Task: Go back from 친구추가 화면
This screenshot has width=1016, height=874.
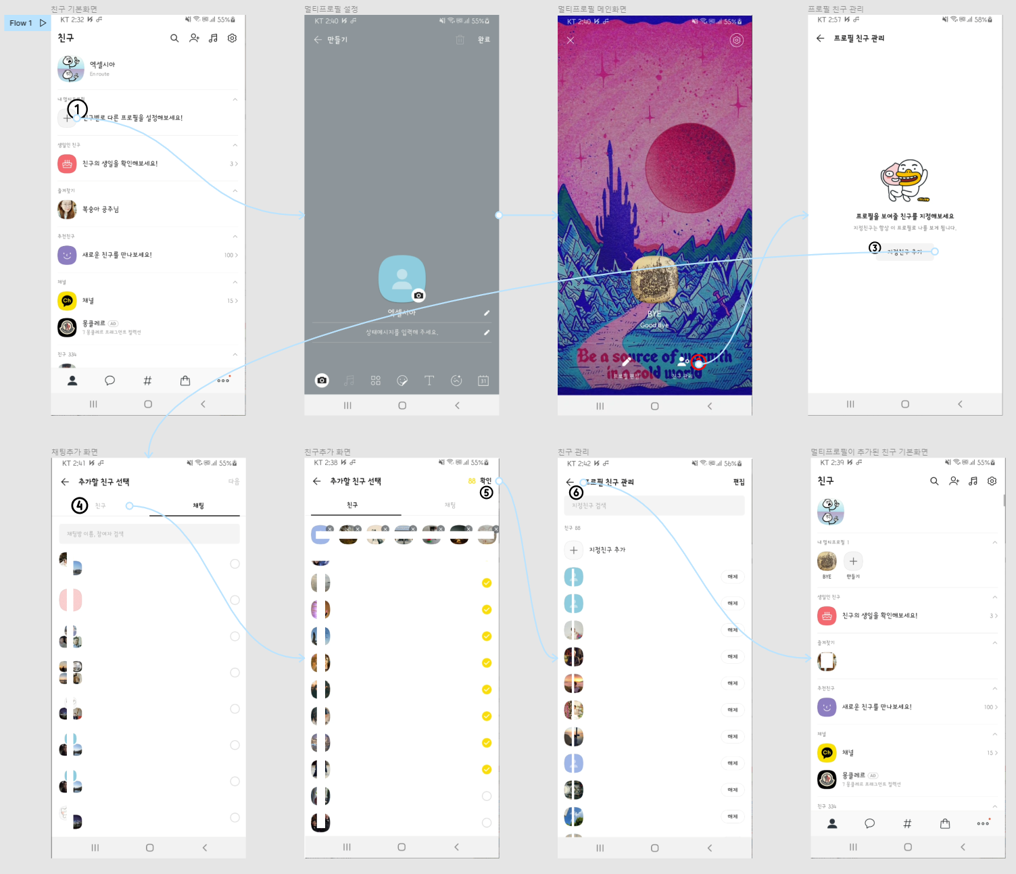Action: pyautogui.click(x=316, y=481)
